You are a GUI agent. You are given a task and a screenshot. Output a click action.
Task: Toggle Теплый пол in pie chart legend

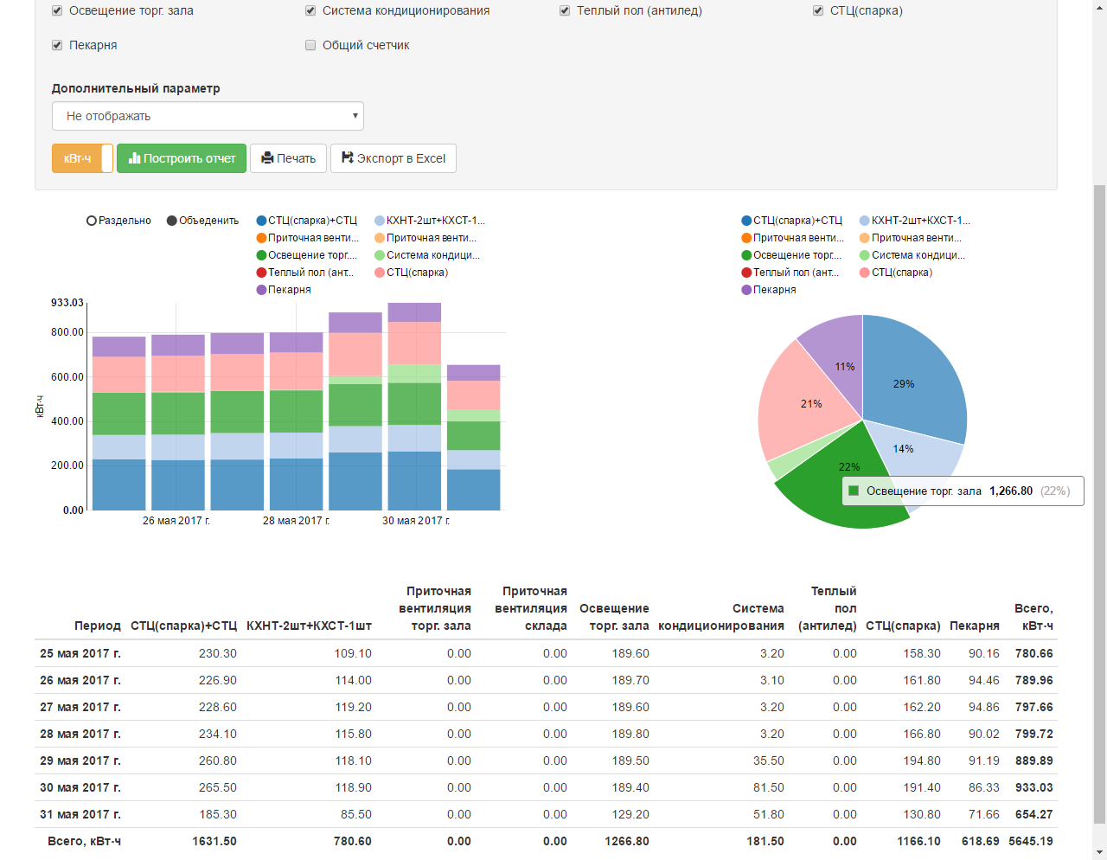point(790,273)
